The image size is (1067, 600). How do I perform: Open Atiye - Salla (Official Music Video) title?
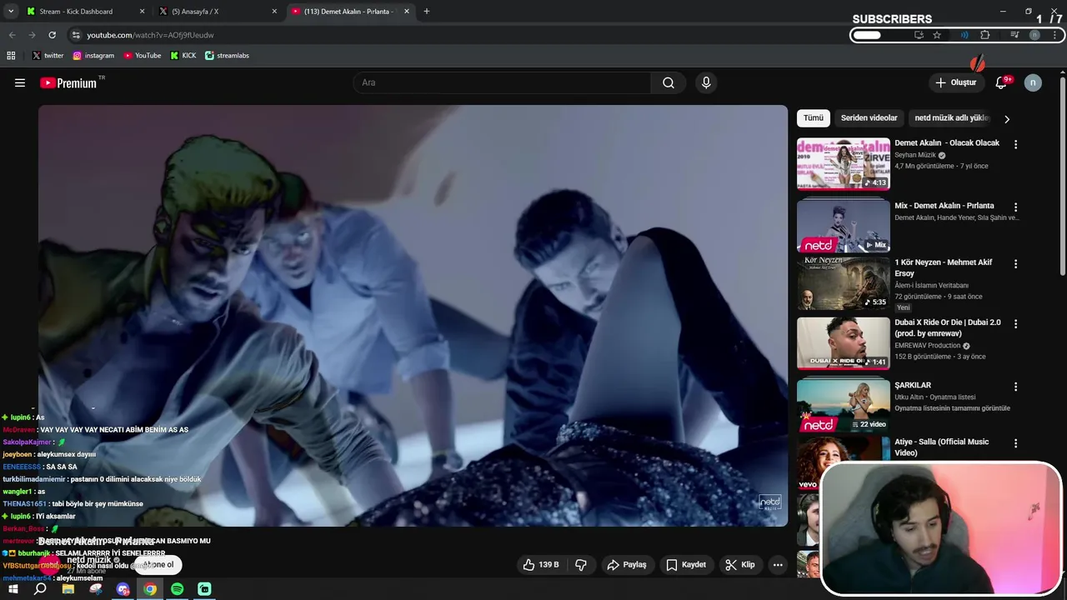point(942,447)
